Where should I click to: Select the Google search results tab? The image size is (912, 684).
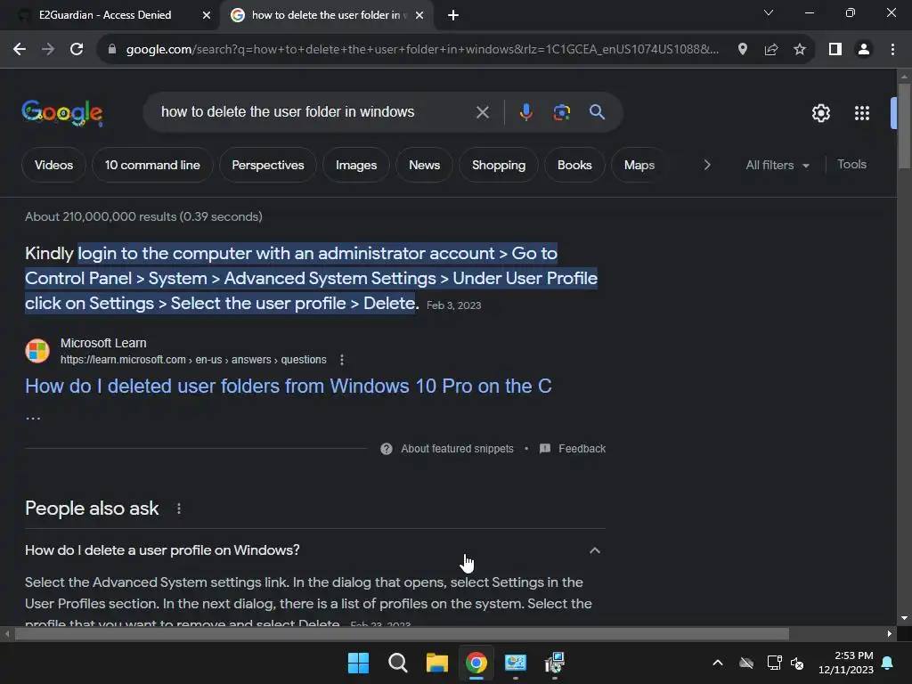pos(326,15)
